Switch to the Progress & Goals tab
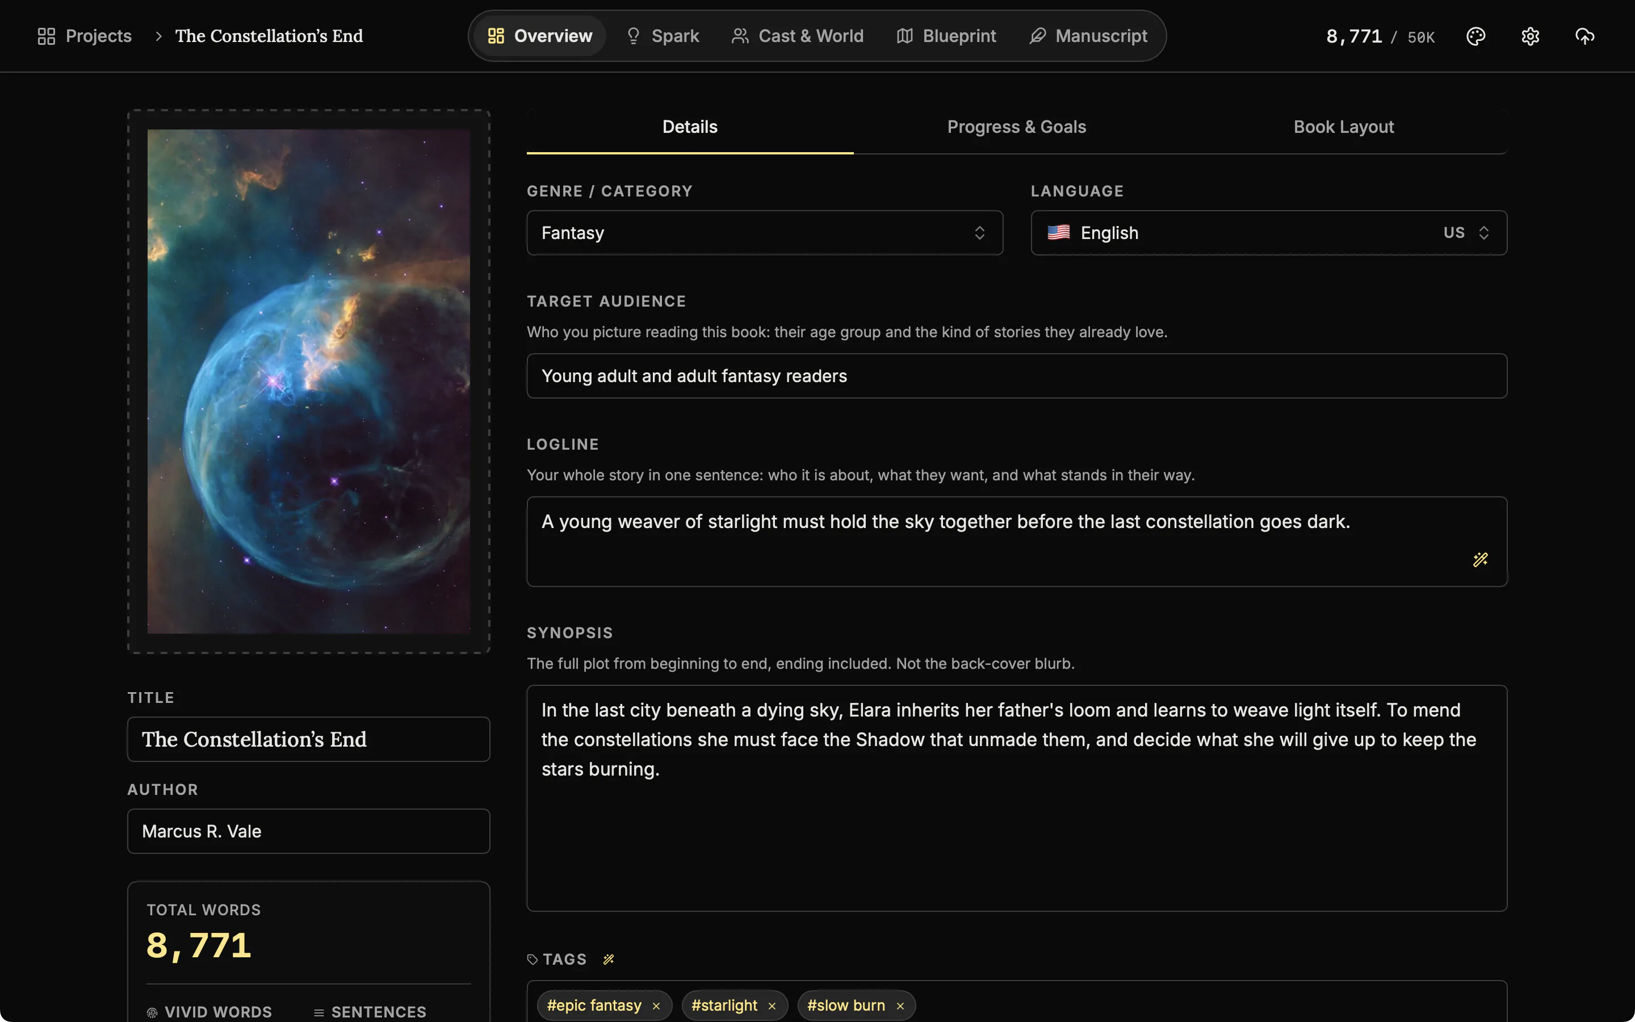The height and width of the screenshot is (1022, 1635). (x=1016, y=127)
